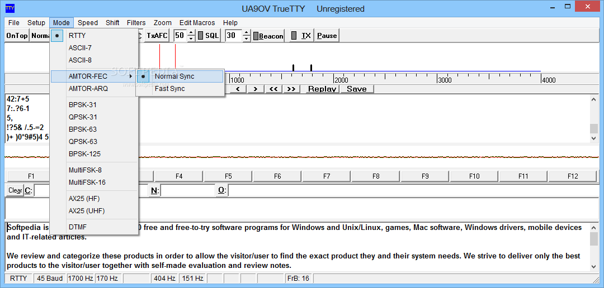Click the 45 Baud status bar entry

(x=50, y=278)
